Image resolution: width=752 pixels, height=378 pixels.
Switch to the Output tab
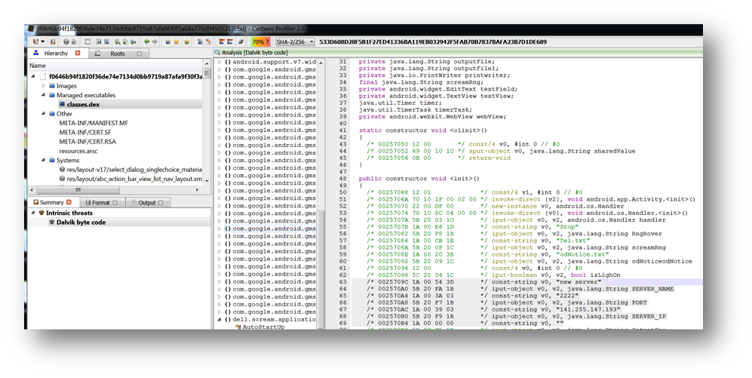147,203
